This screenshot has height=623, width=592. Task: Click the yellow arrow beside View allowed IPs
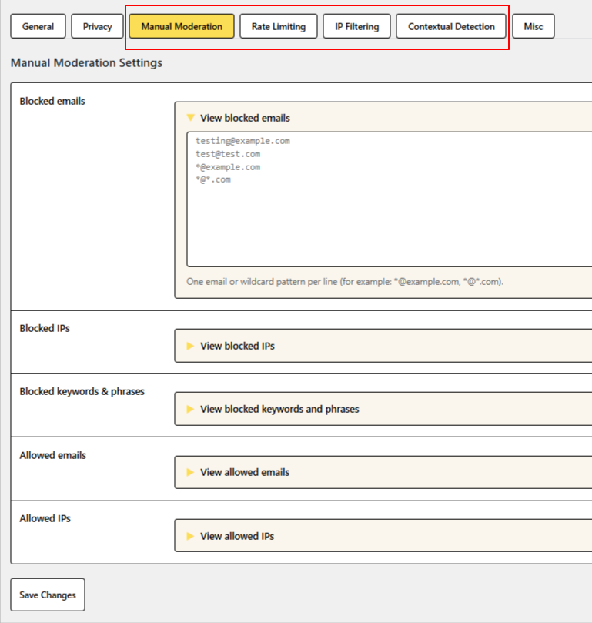pyautogui.click(x=190, y=535)
